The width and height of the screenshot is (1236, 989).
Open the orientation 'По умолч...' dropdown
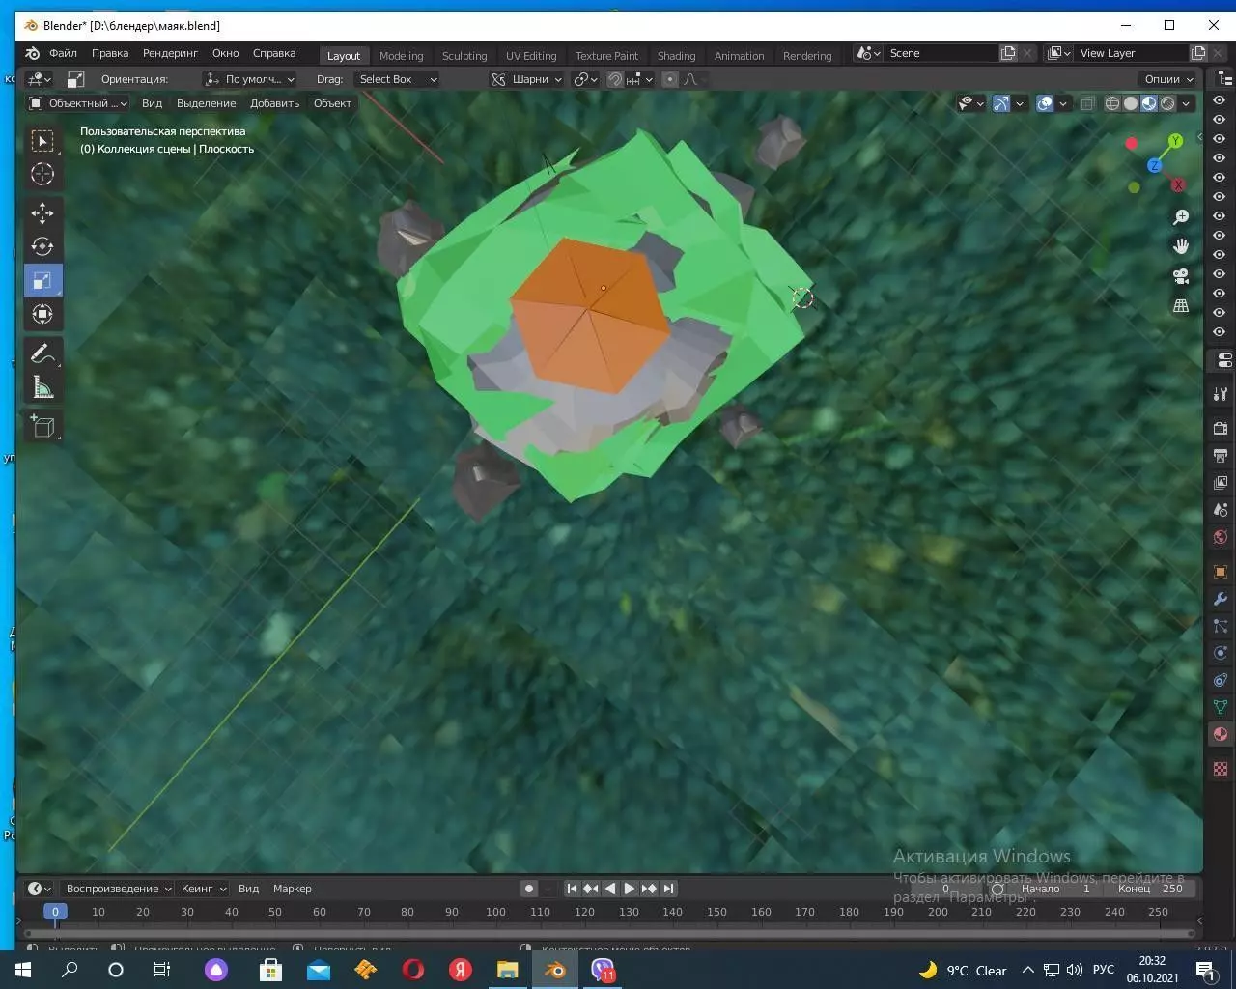249,79
